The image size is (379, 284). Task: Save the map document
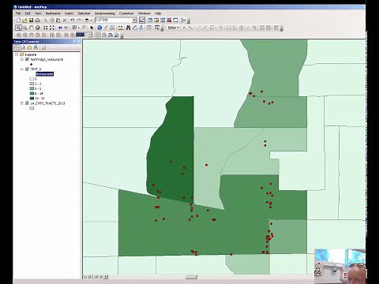pyautogui.click(x=31, y=20)
